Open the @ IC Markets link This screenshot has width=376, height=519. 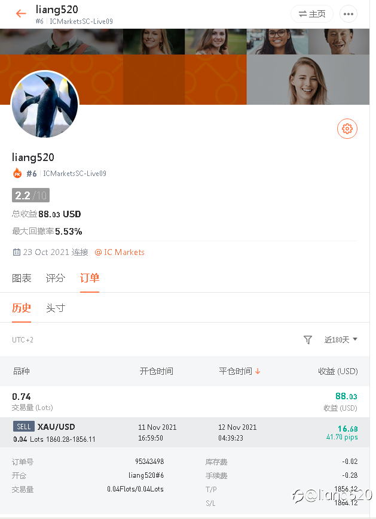[x=120, y=252]
